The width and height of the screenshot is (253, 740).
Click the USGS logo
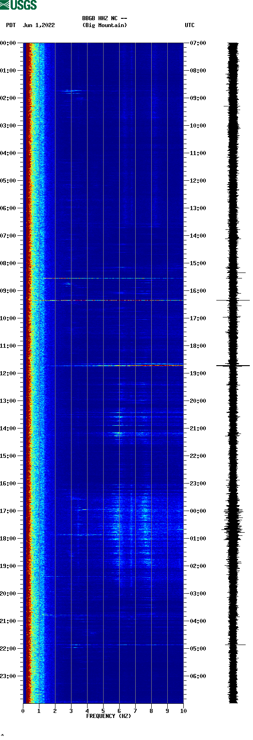[x=18, y=5]
